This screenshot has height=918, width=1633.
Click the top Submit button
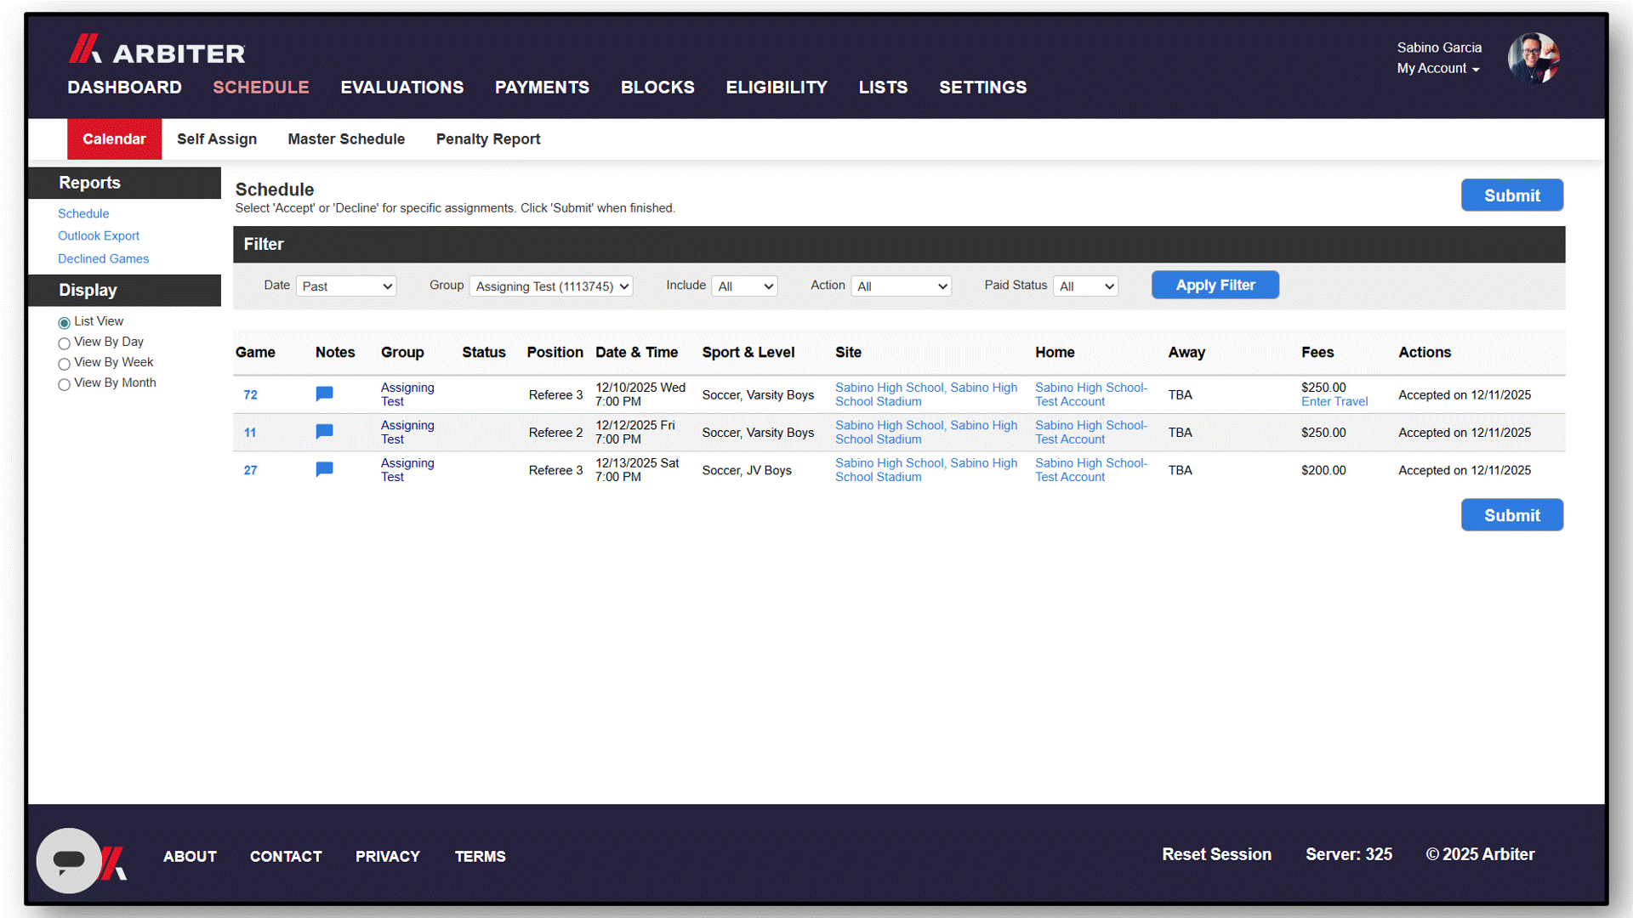tap(1511, 195)
